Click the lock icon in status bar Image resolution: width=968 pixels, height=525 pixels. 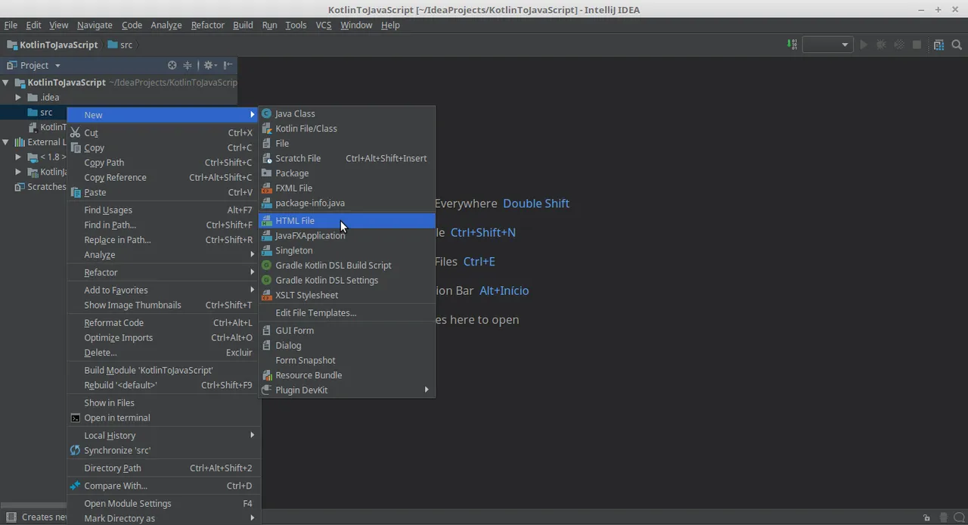point(926,517)
